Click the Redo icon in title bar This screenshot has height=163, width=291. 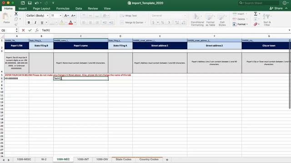tap(46, 3)
